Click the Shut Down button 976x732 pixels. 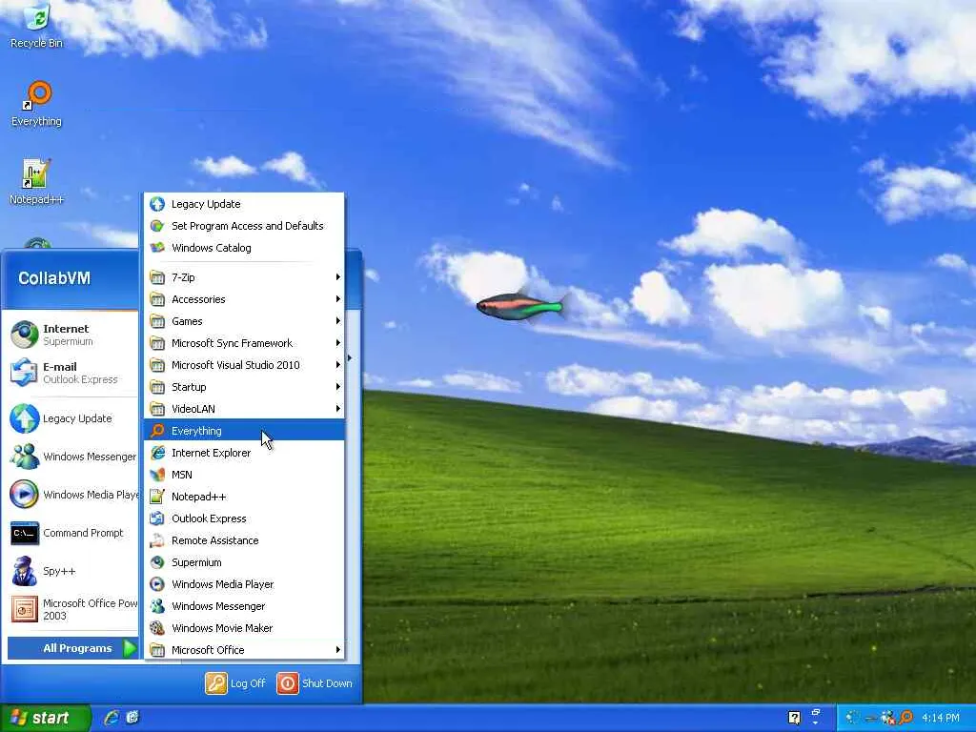pos(315,683)
